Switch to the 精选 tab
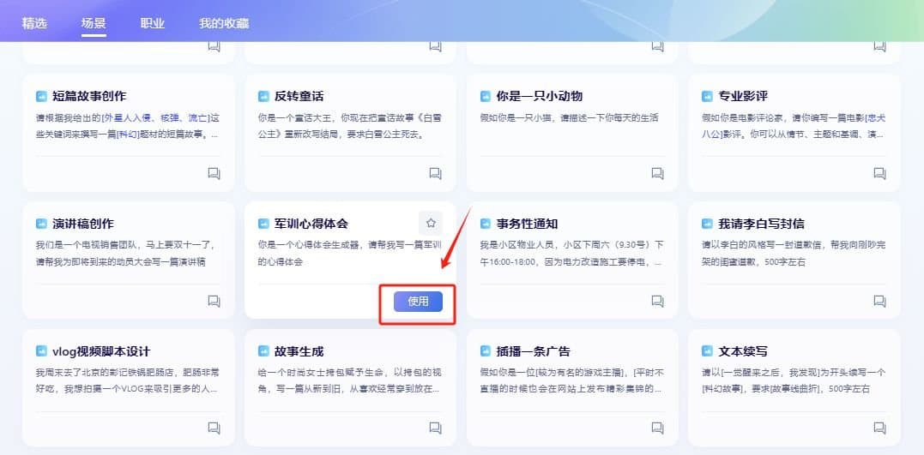This screenshot has height=455, width=924. 34,23
